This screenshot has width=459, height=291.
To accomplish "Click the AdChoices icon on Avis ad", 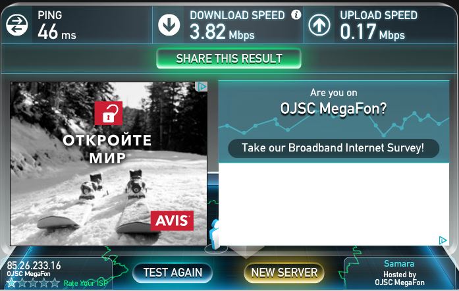I will (x=202, y=87).
